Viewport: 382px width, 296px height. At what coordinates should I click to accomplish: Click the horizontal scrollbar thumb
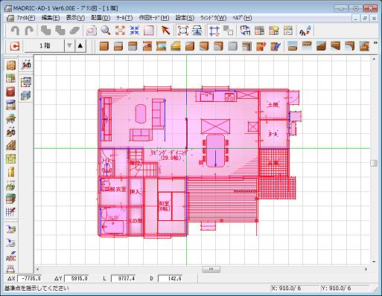(211, 269)
